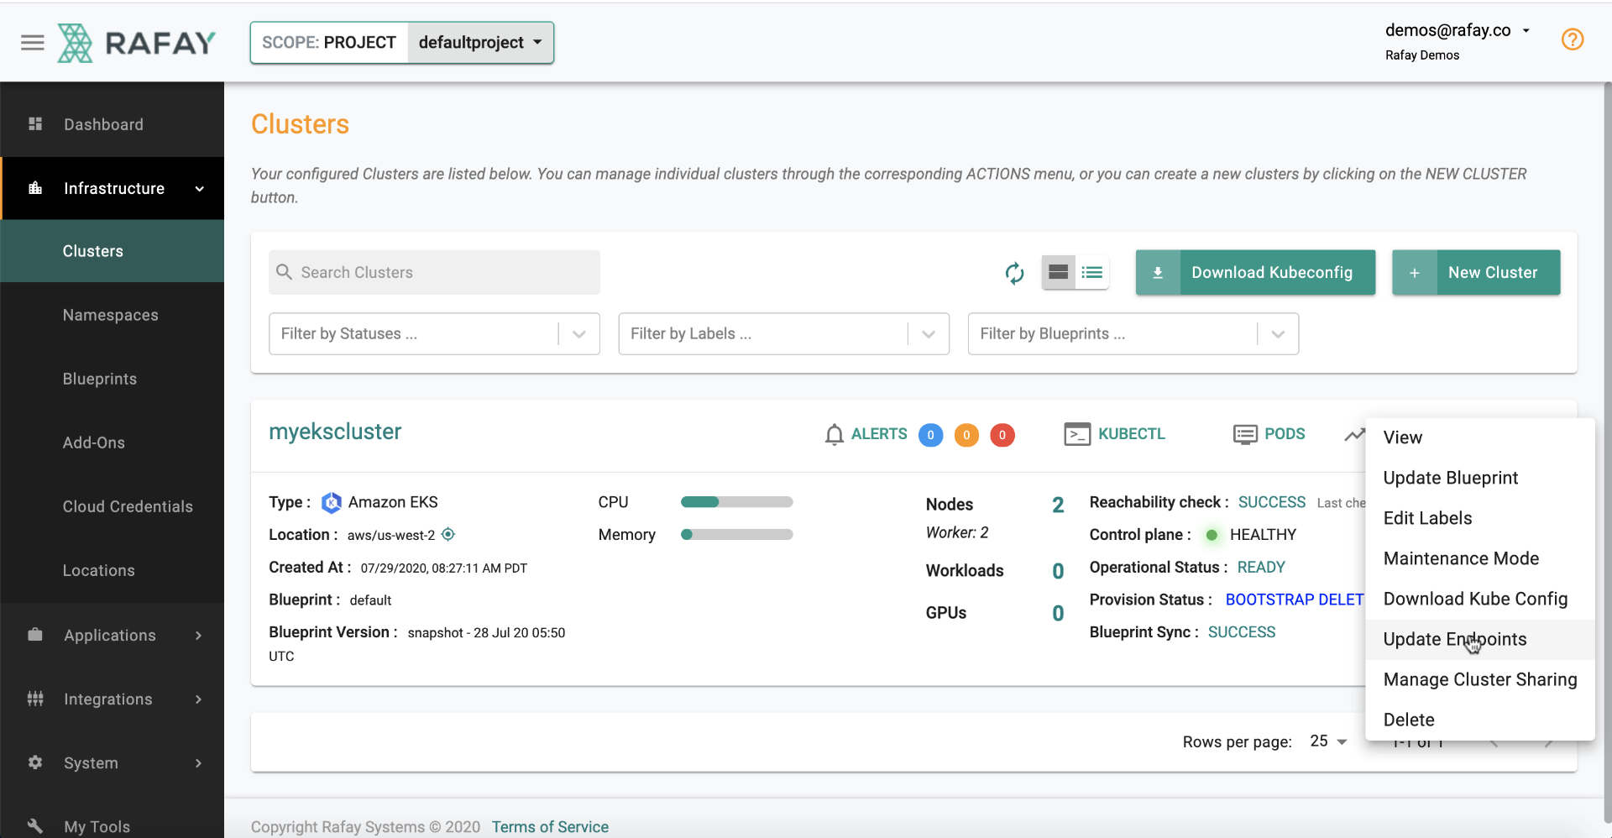Open the rows per page dropdown
The height and width of the screenshot is (838, 1612).
(1328, 741)
